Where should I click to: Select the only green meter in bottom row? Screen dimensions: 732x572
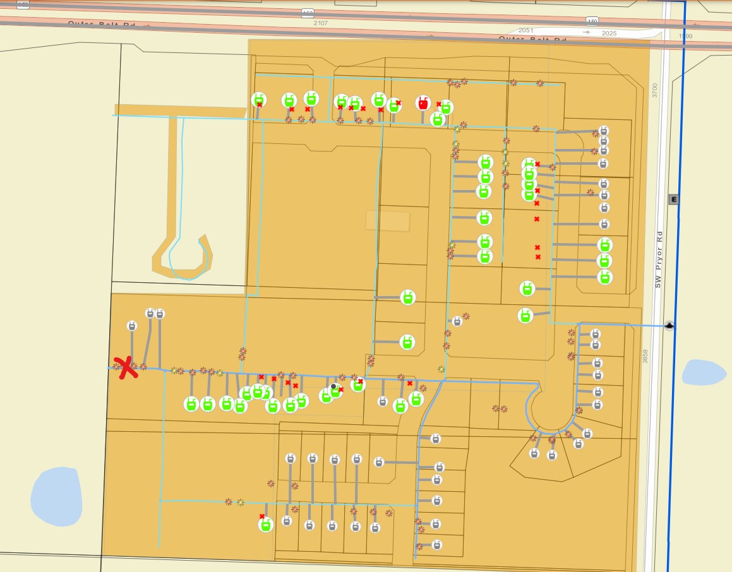(266, 523)
